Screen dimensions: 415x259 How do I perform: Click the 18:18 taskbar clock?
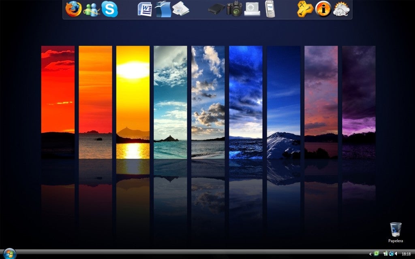tap(406, 254)
